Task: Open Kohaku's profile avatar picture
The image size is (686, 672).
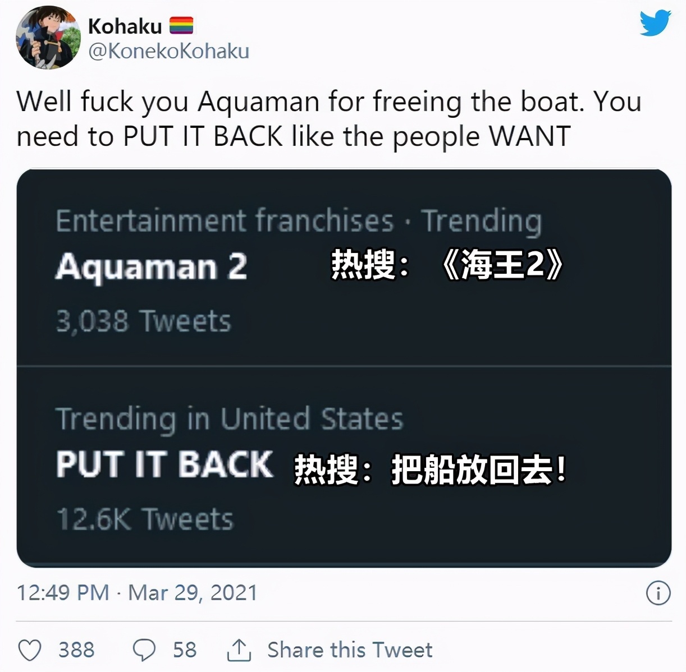Action: [x=48, y=38]
